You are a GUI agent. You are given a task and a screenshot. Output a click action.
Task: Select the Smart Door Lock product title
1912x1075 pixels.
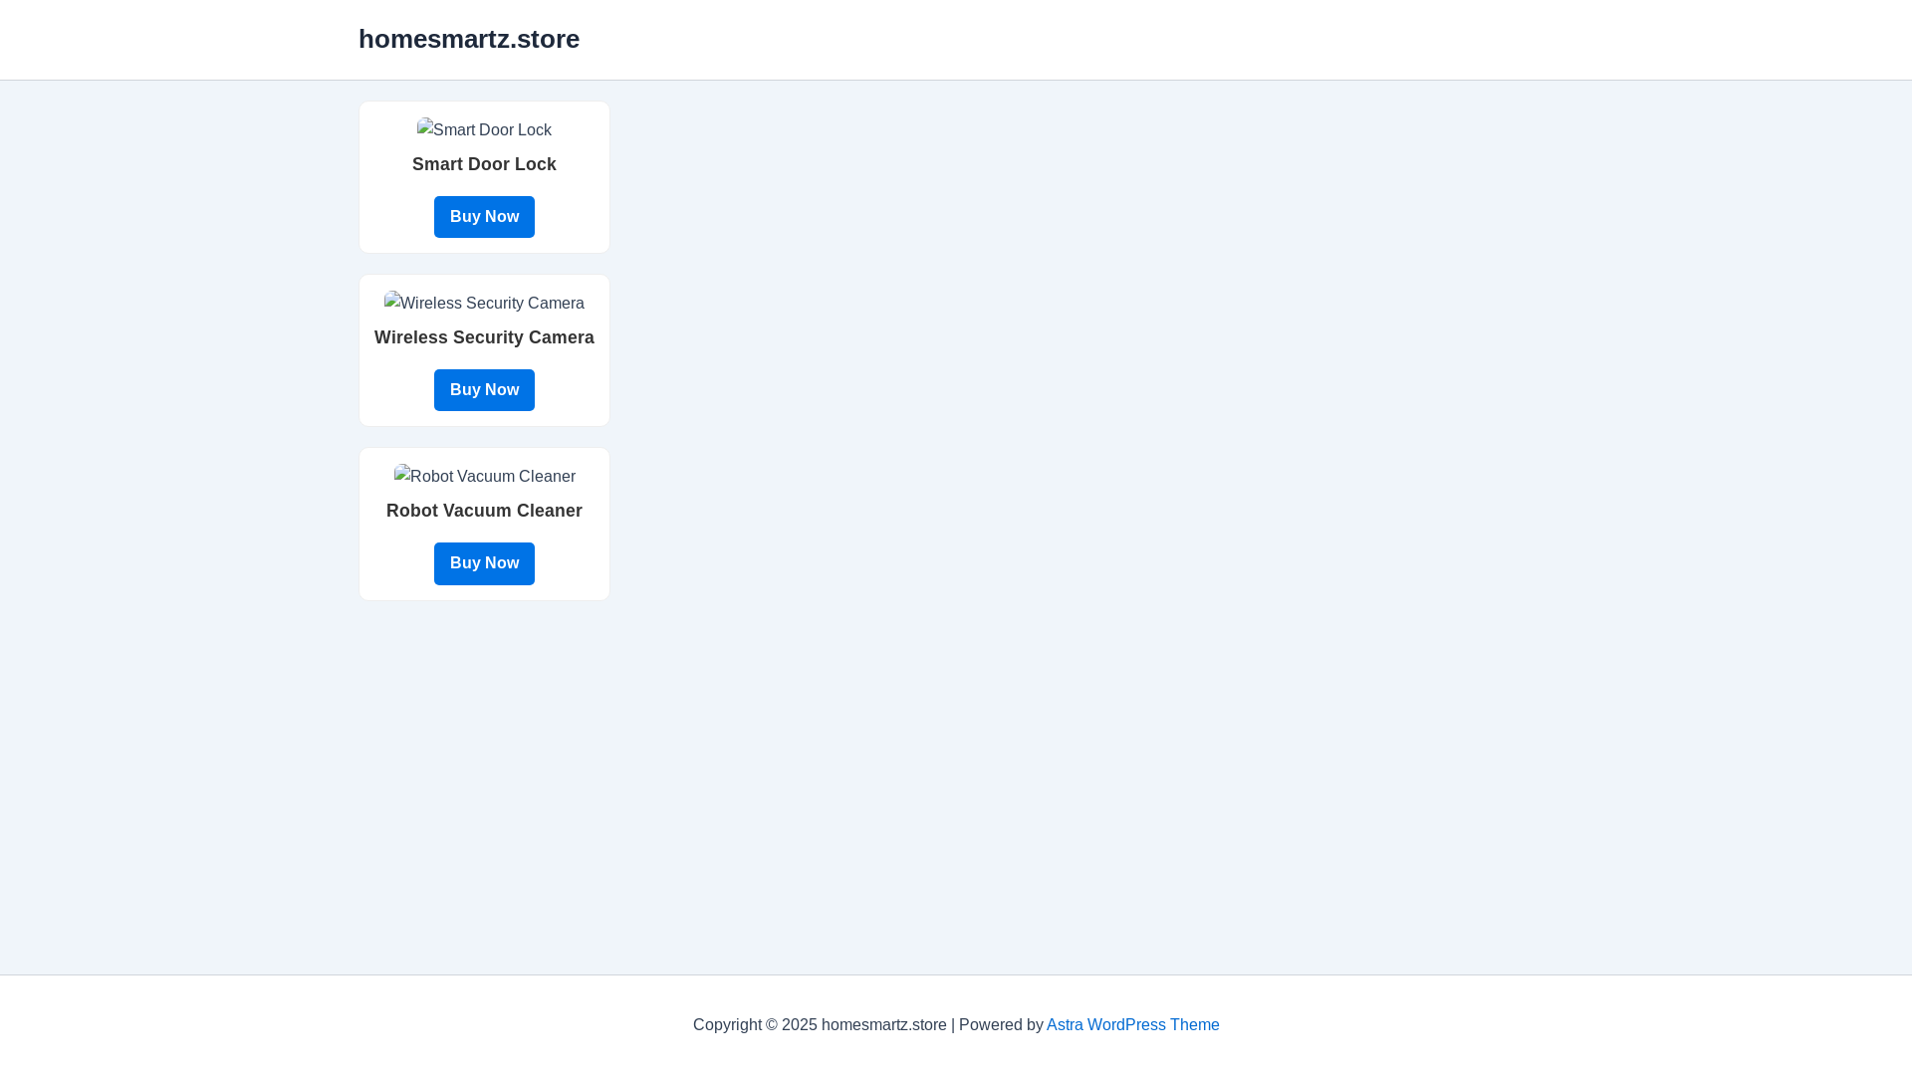(484, 164)
